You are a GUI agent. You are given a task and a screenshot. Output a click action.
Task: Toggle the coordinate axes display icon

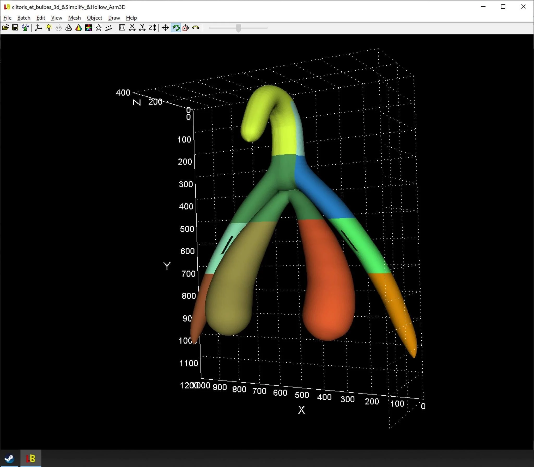(x=39, y=28)
